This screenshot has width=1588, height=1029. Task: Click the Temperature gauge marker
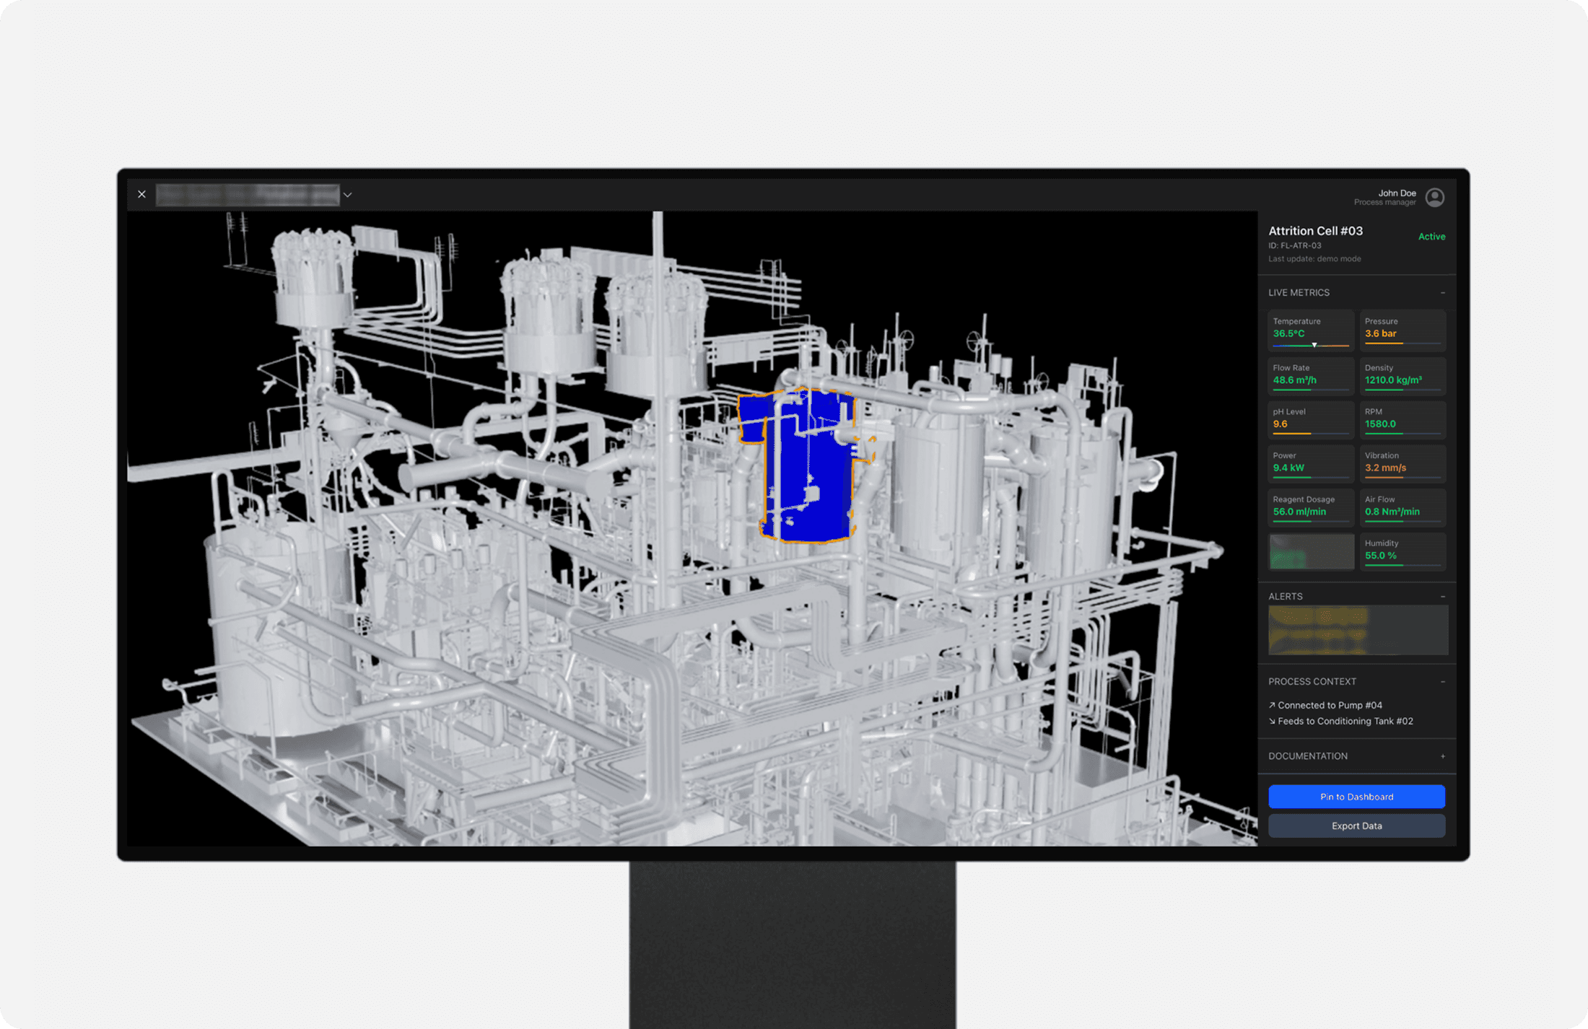pyautogui.click(x=1314, y=345)
